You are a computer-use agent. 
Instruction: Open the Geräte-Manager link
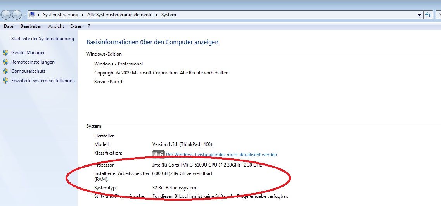pyautogui.click(x=28, y=53)
